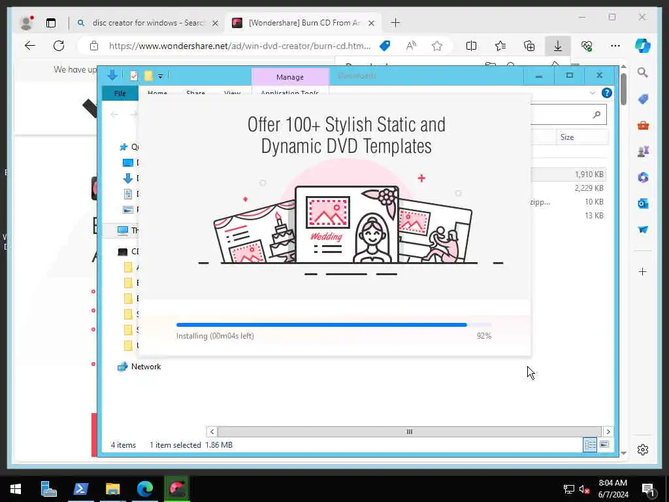Click the Explorer horizontal scrollbar thumb
The height and width of the screenshot is (502, 669).
[x=409, y=431]
